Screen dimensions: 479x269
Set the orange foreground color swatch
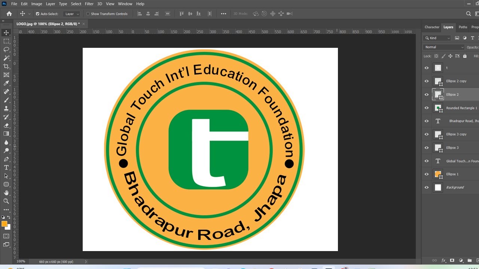click(x=4, y=224)
